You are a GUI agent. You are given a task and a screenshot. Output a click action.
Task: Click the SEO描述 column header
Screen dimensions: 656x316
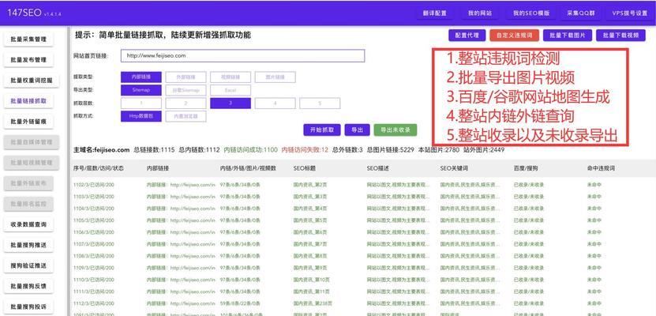tap(378, 168)
